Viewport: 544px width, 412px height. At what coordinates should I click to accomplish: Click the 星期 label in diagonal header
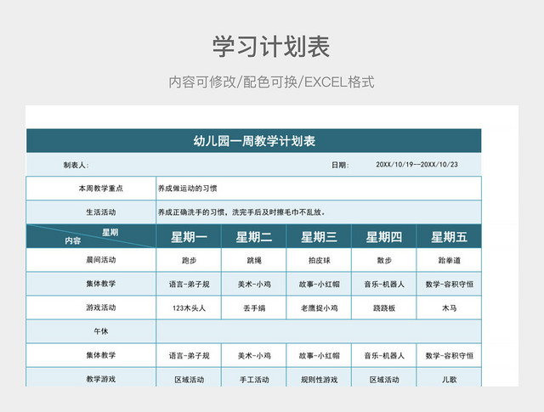click(x=110, y=233)
